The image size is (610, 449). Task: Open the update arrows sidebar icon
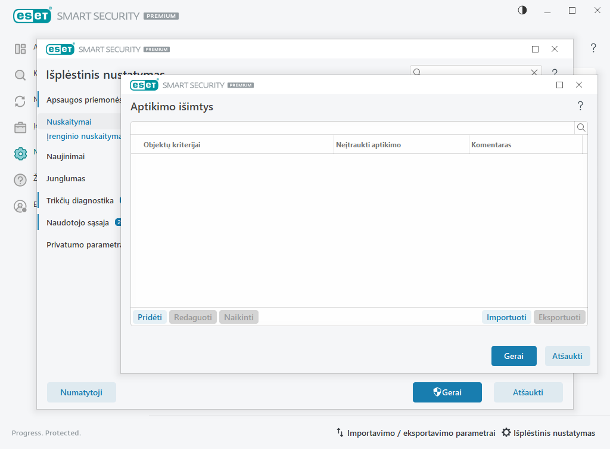pos(20,101)
